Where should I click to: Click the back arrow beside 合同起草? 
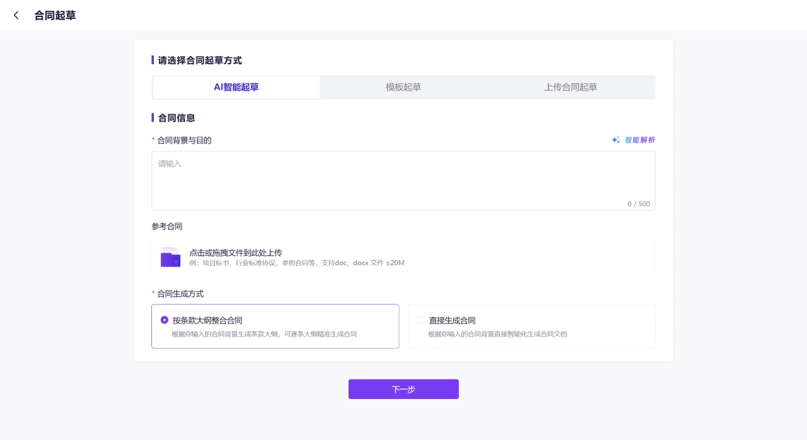(x=16, y=14)
